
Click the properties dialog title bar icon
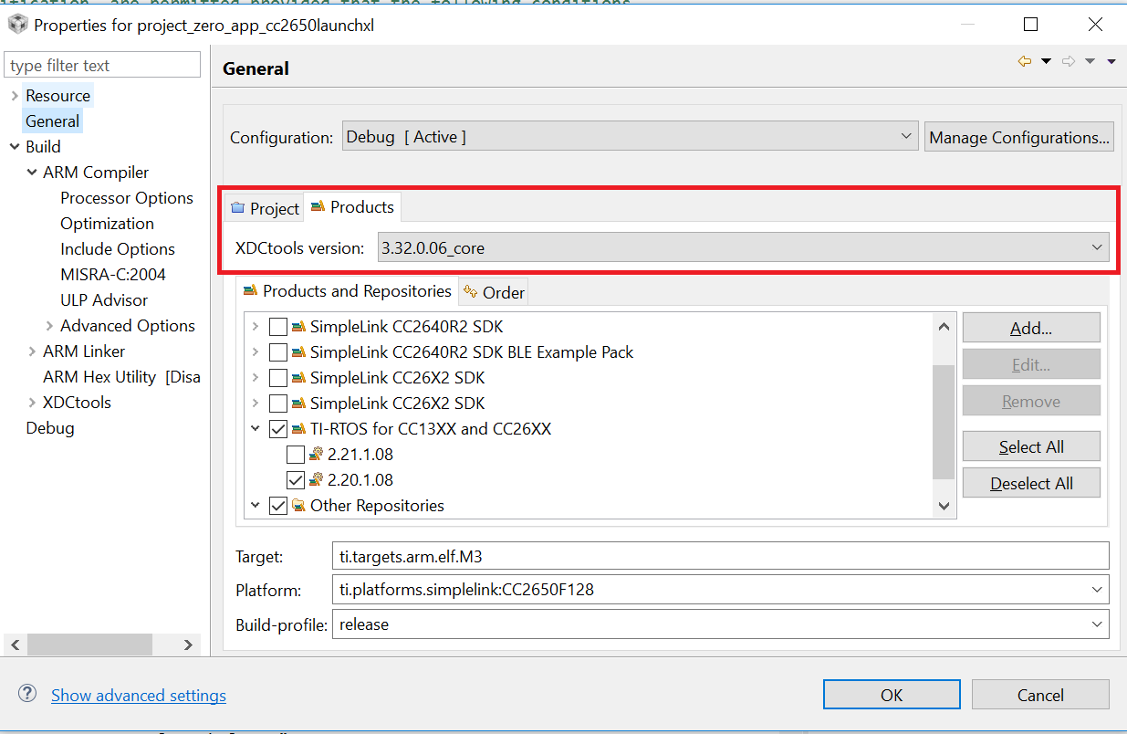(17, 24)
